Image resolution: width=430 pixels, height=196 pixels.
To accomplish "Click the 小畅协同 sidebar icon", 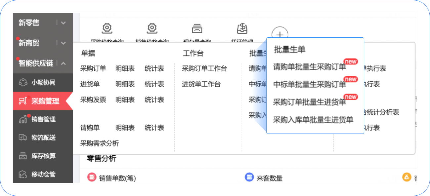I will pyautogui.click(x=23, y=82).
